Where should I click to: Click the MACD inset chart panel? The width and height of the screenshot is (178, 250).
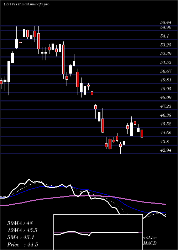tap(98, 232)
